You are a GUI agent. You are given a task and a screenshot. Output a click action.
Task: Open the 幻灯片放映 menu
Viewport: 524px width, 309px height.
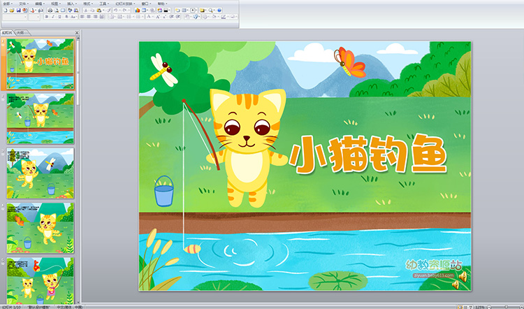coord(124,3)
